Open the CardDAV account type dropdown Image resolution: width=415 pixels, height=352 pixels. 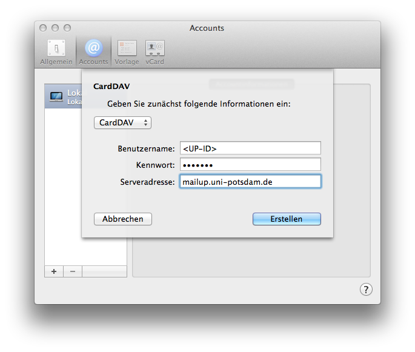click(122, 123)
